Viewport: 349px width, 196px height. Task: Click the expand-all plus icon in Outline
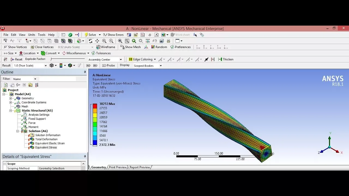24,85
